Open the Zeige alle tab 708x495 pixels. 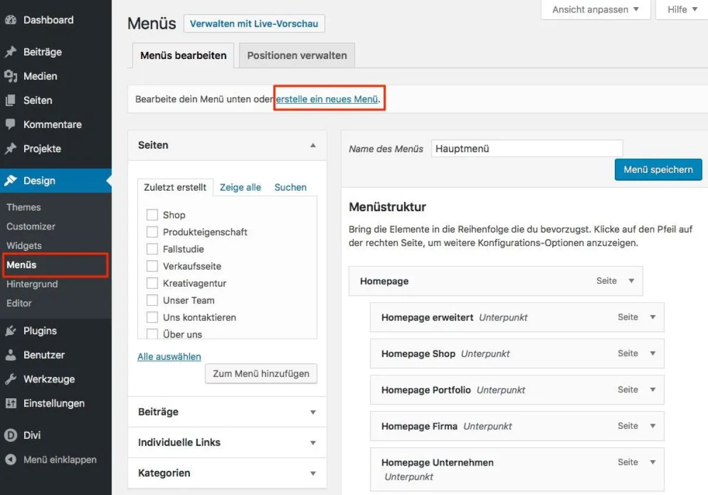coord(240,187)
